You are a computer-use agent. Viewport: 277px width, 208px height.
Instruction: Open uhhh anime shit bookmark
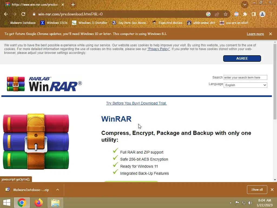coord(201,23)
